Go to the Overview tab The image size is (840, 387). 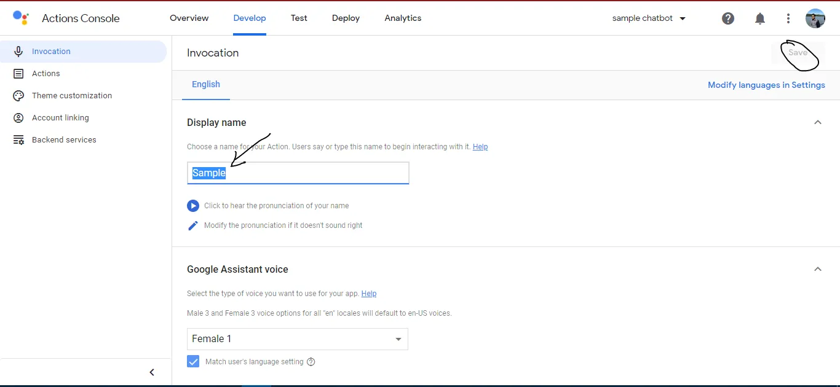[x=189, y=18]
